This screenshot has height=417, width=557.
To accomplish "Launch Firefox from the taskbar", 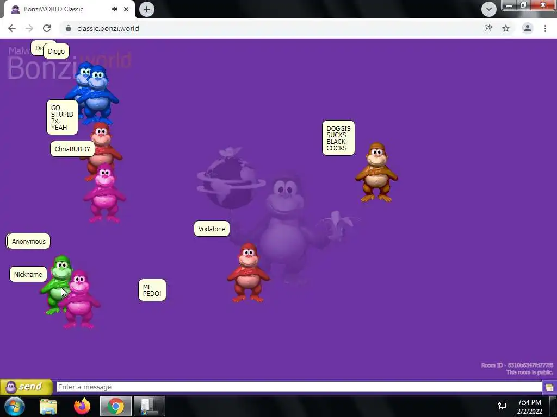I will (x=83, y=406).
